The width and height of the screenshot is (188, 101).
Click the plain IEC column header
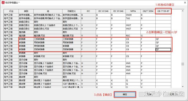click(88, 11)
